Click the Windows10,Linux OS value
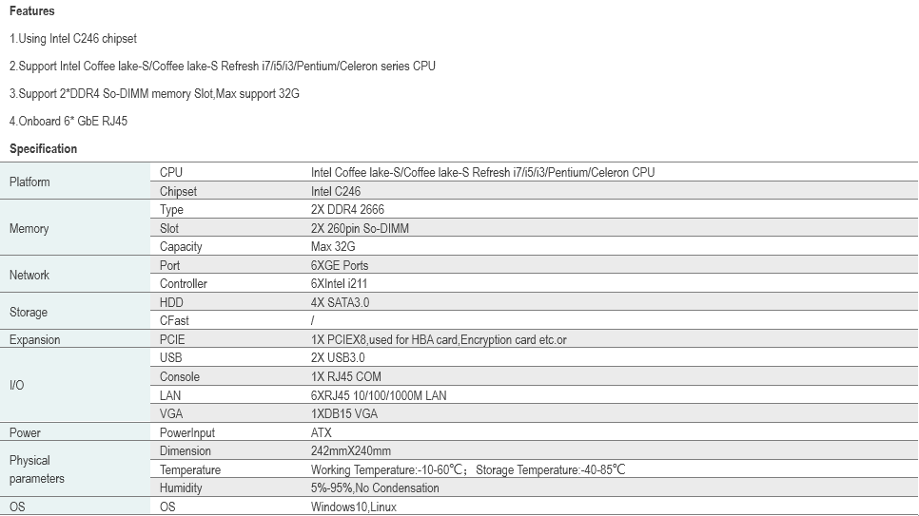Screen dimensions: 919x516 [353, 506]
